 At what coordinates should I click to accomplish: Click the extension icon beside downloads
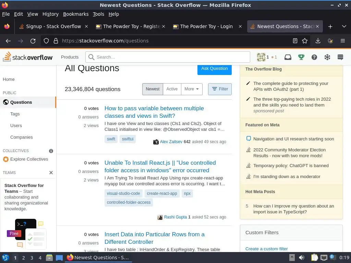(x=330, y=41)
